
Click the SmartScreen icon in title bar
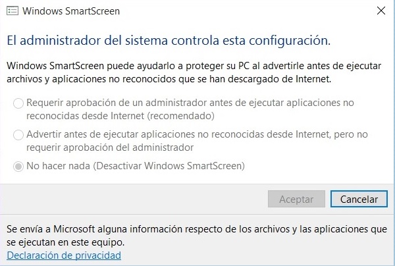(13, 11)
